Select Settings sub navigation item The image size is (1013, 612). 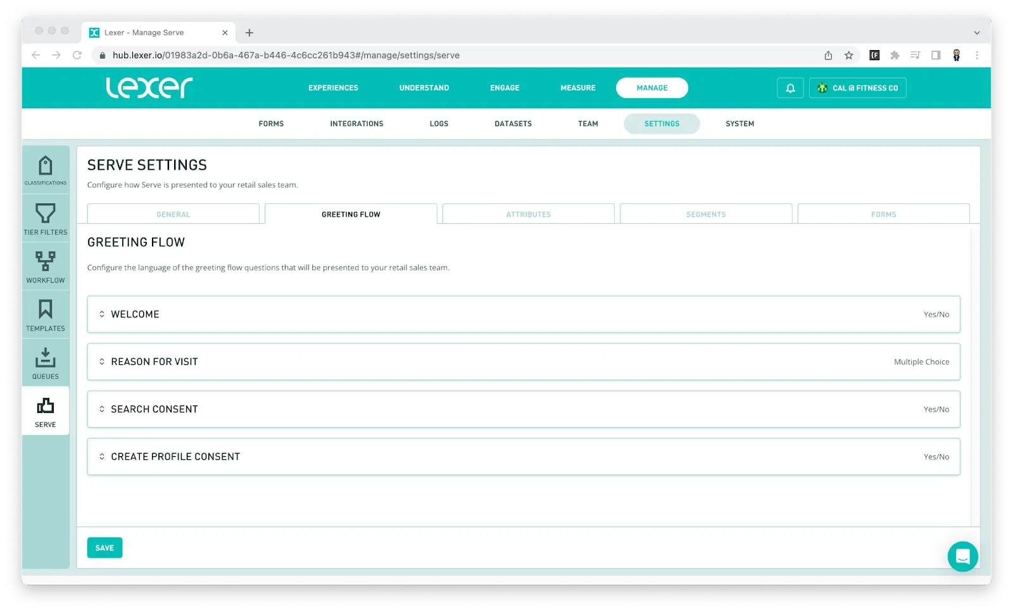(662, 124)
